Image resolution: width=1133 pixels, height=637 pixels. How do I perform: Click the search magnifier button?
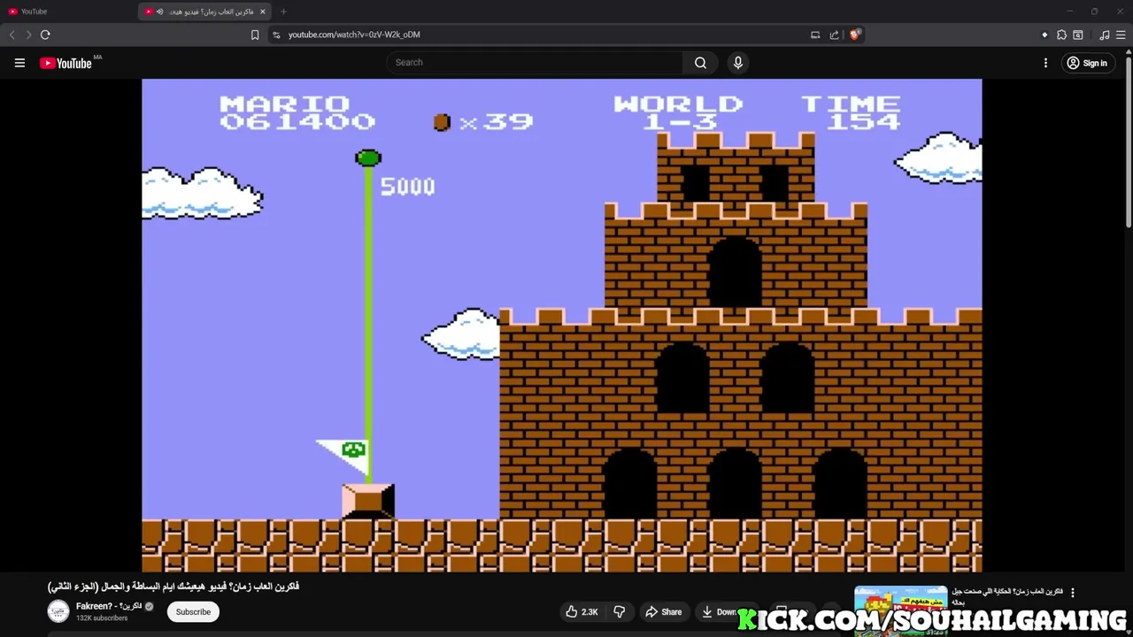[700, 63]
